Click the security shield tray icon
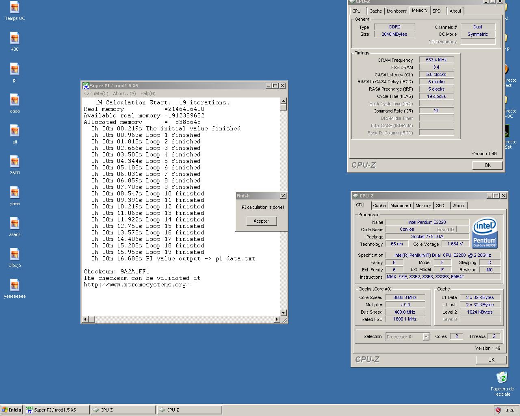This screenshot has width=520, height=416. [x=498, y=410]
